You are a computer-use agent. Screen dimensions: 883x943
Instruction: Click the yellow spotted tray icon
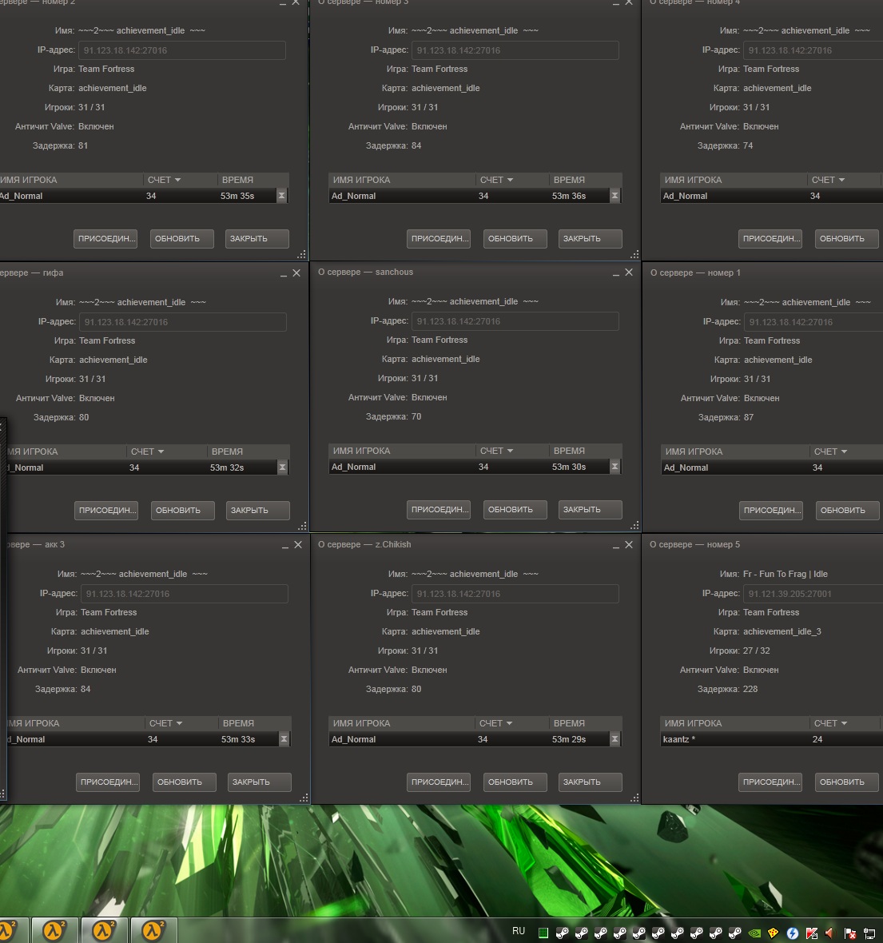(x=774, y=933)
